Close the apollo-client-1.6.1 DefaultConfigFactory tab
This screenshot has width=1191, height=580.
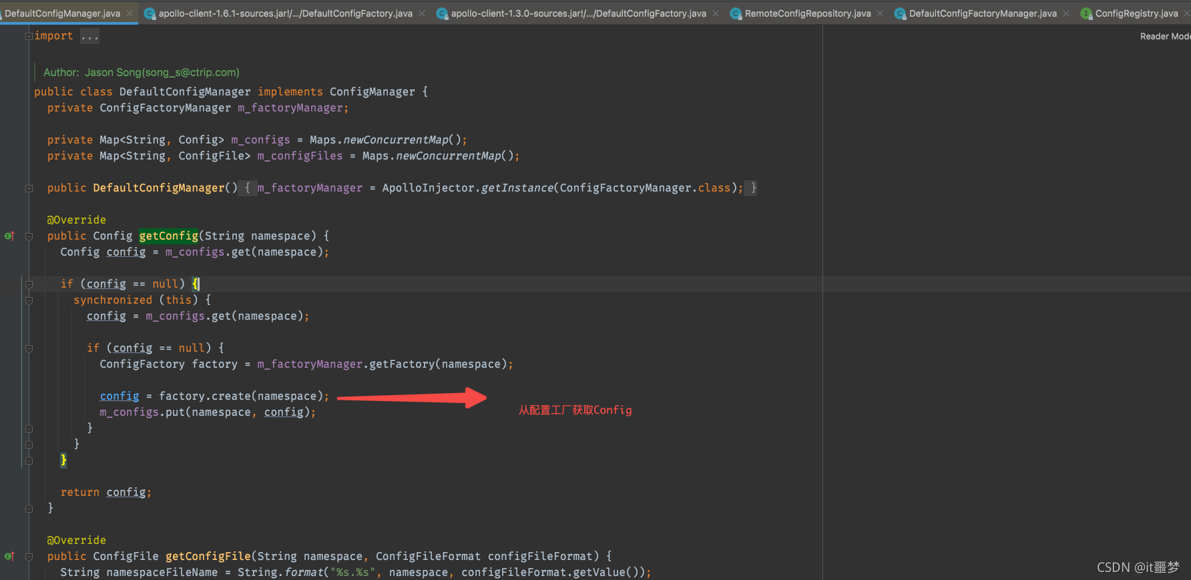click(422, 13)
